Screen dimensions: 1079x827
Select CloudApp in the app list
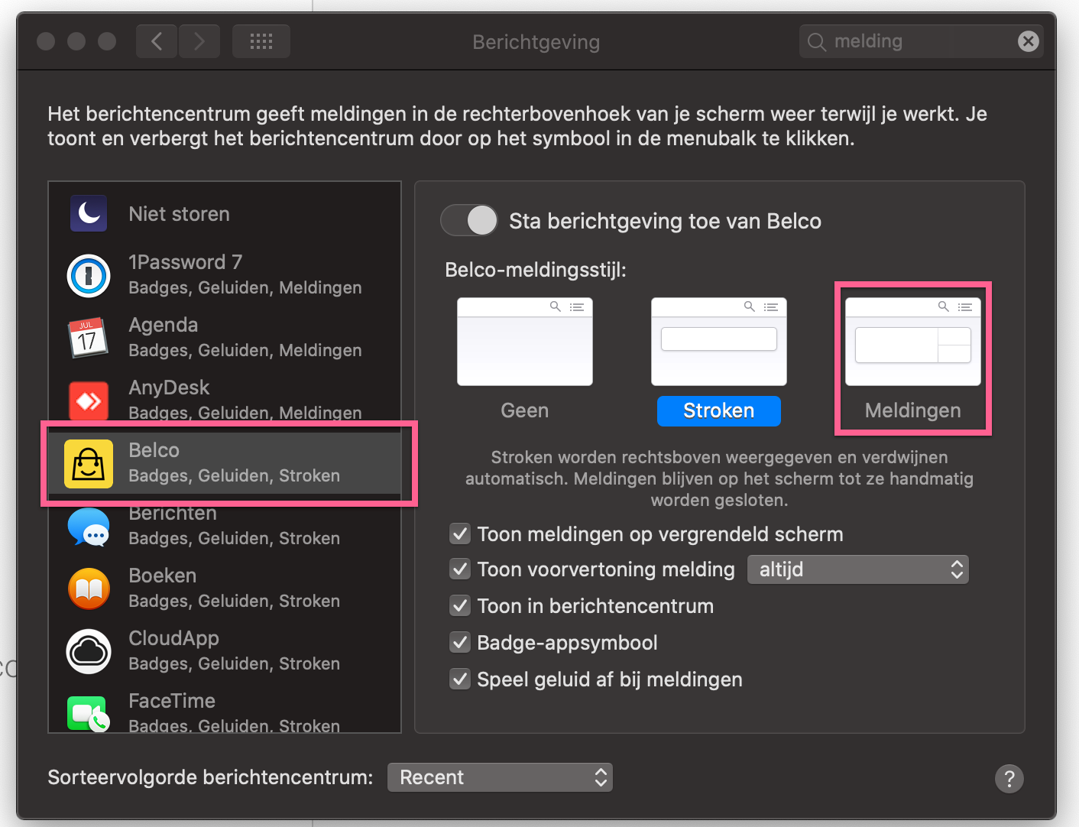tap(225, 651)
